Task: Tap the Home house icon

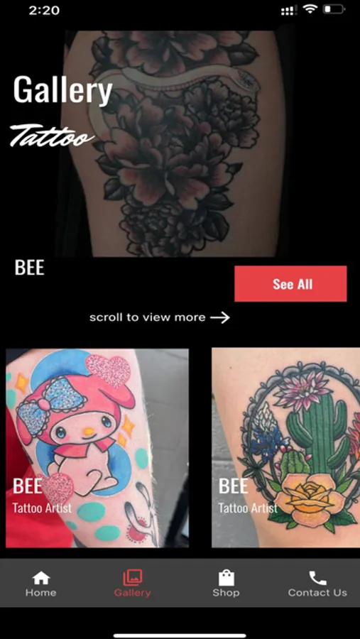Action: pos(40,577)
